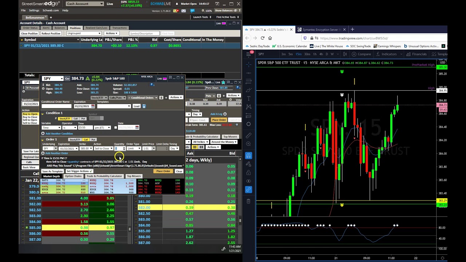This screenshot has width=466, height=262.
Task: Open the File menu
Action: pyautogui.click(x=23, y=11)
